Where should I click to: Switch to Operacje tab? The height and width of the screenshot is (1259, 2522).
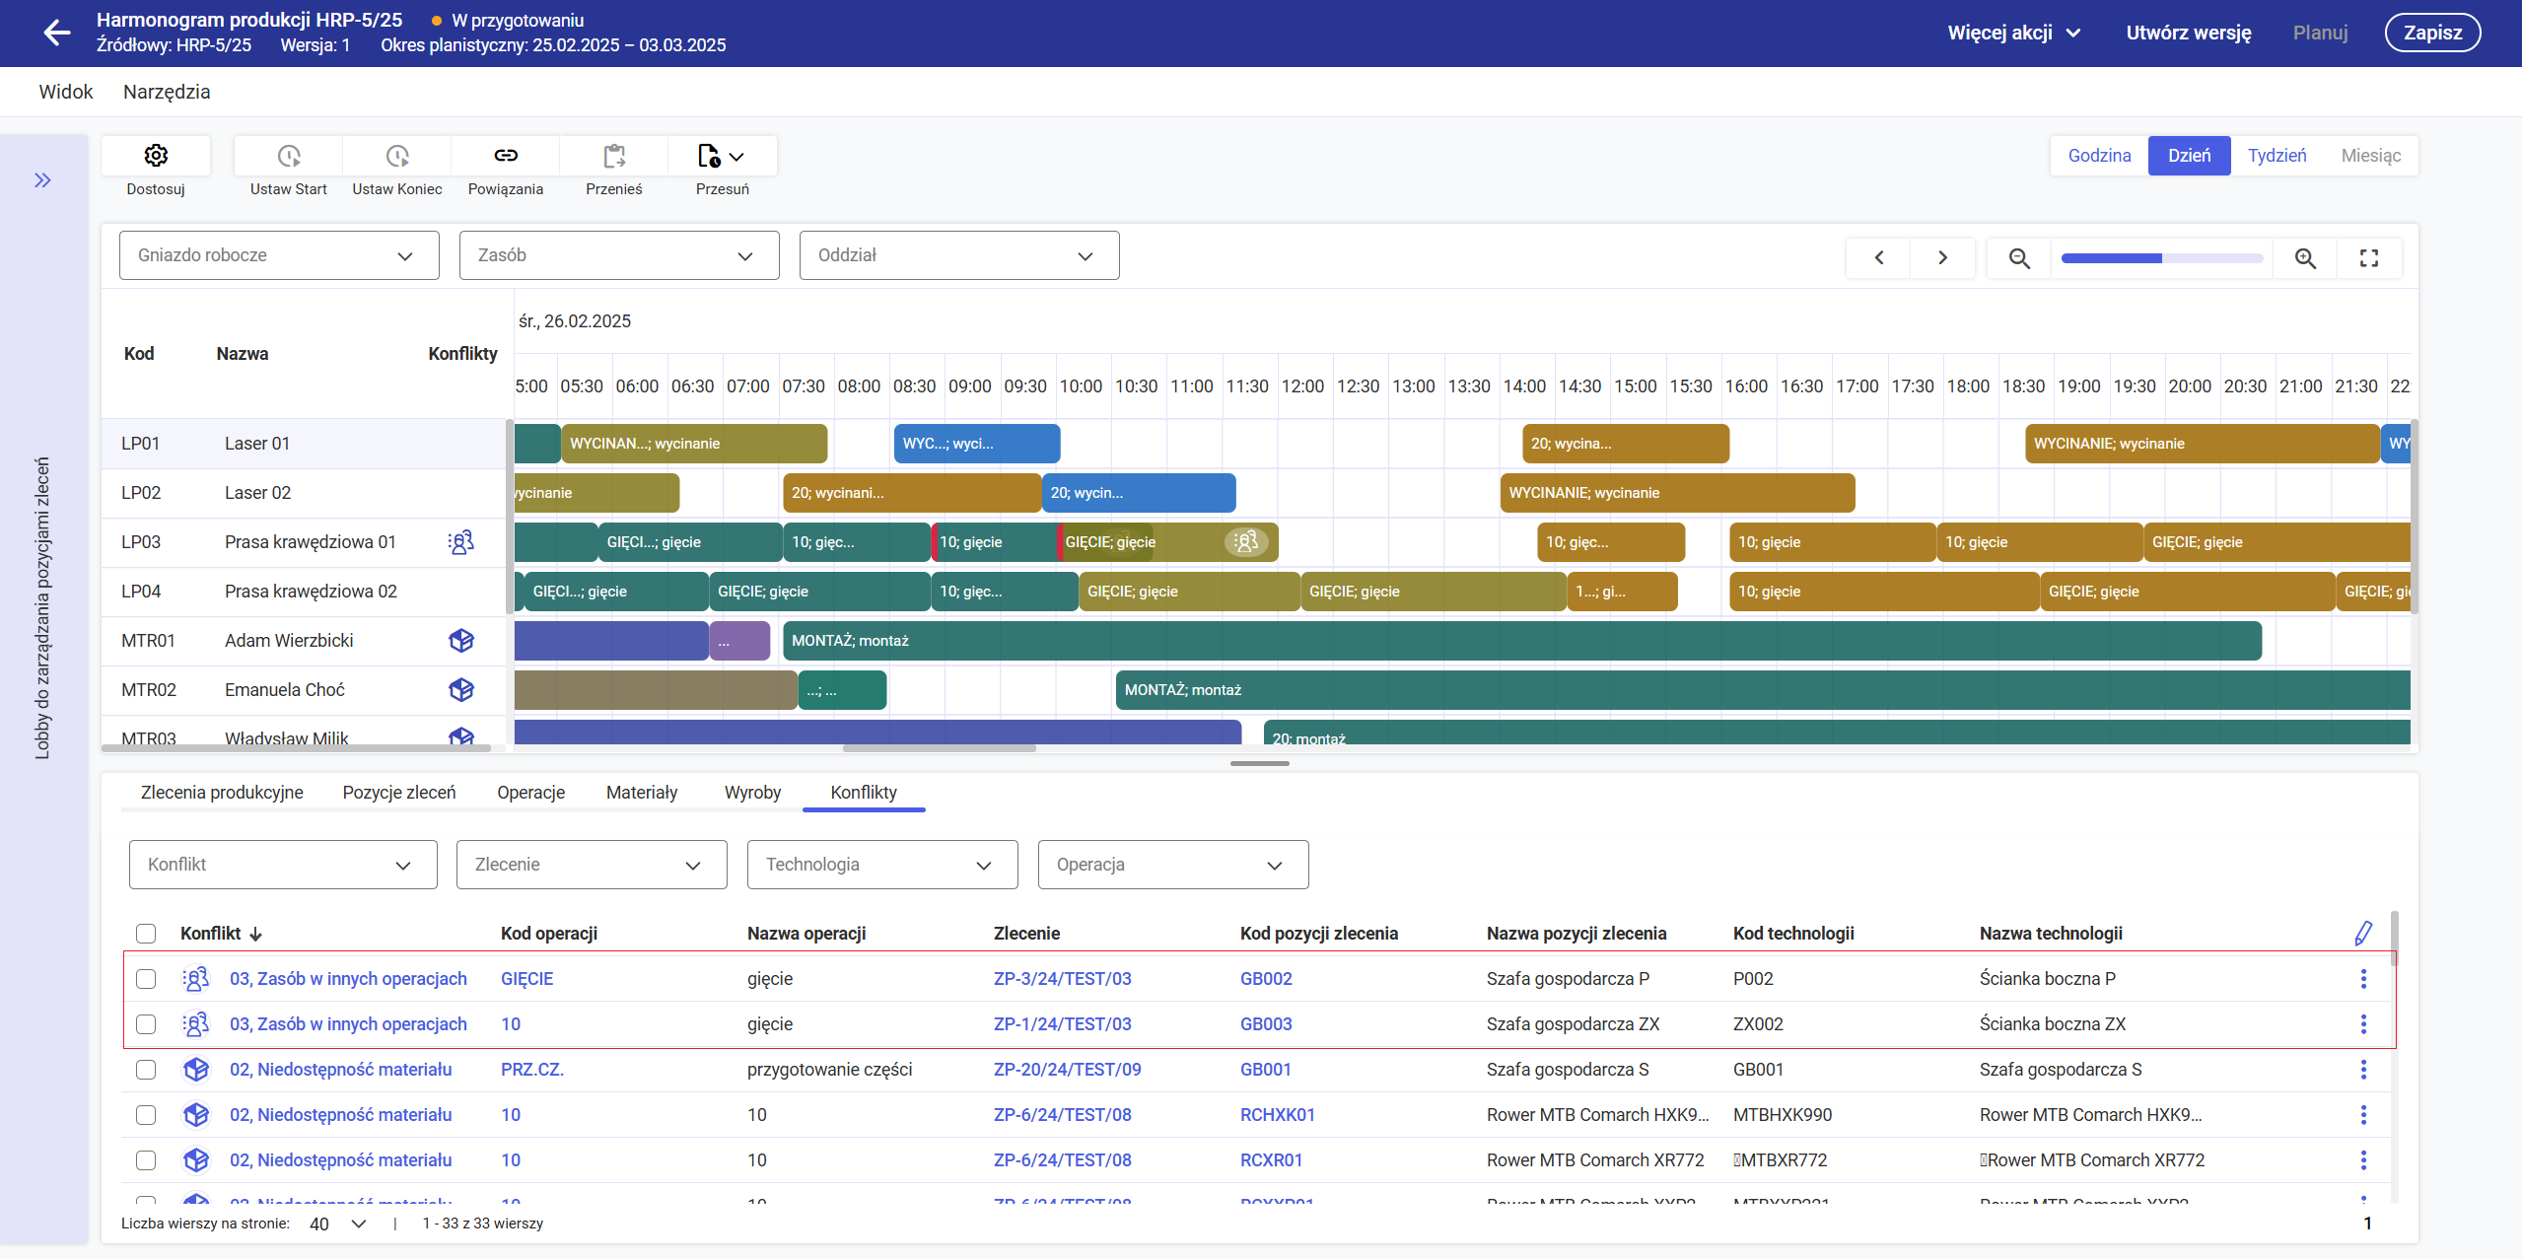[530, 793]
